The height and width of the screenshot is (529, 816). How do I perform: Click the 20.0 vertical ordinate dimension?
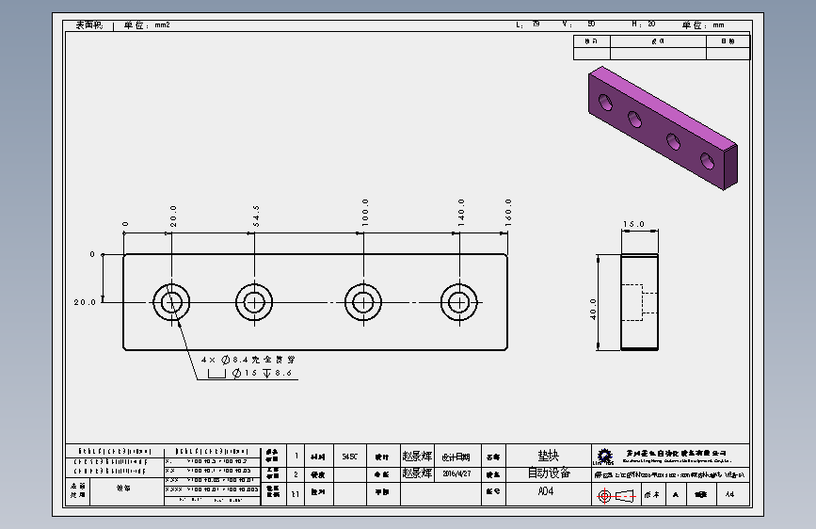coord(85,302)
